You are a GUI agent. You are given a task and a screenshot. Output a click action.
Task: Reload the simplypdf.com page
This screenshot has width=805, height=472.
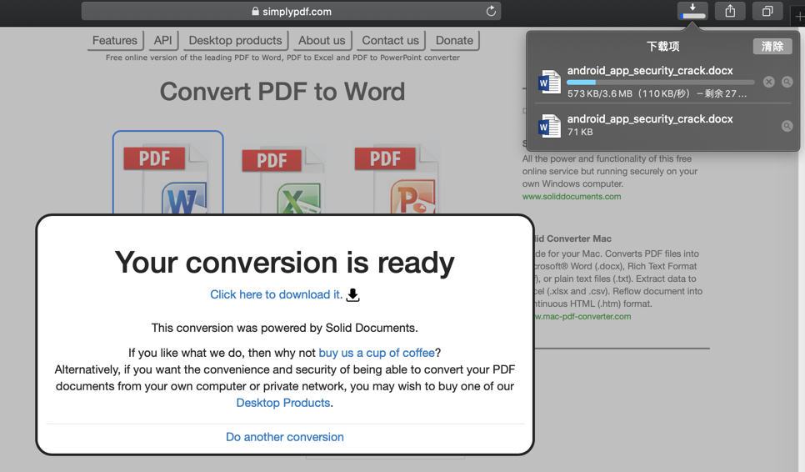click(x=491, y=12)
